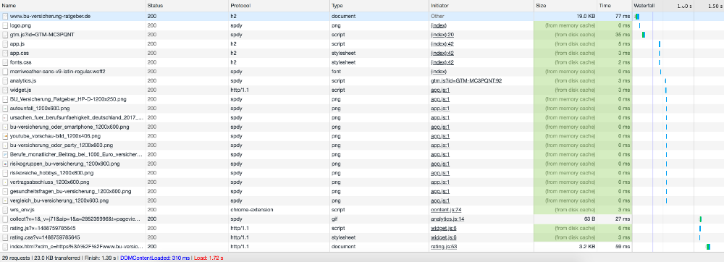Click the image icon for gesundheitsfragen_bu-versicherung_1200x800.png
Screen dimensions: 724x262
tap(5, 191)
